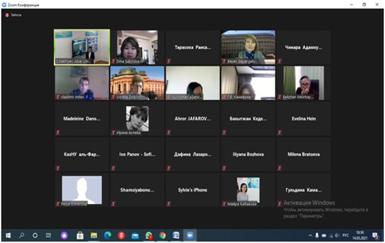Open Microsoft Edge from the taskbar
Viewport: 385px width, 243px height.
point(107,235)
